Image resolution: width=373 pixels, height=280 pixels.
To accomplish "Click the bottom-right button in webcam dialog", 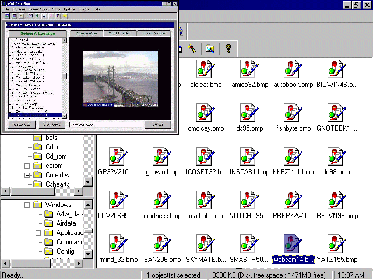I will tap(157, 125).
